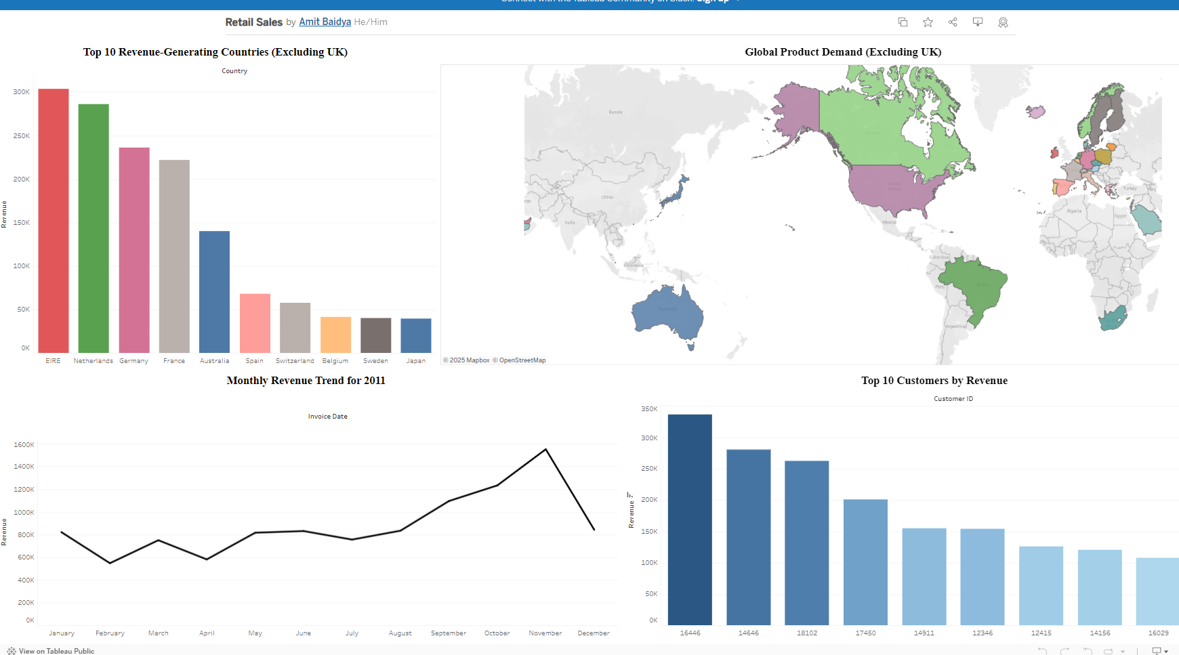Click the Invoice Date header label
Screen dimensions: 1179x655
coord(328,417)
